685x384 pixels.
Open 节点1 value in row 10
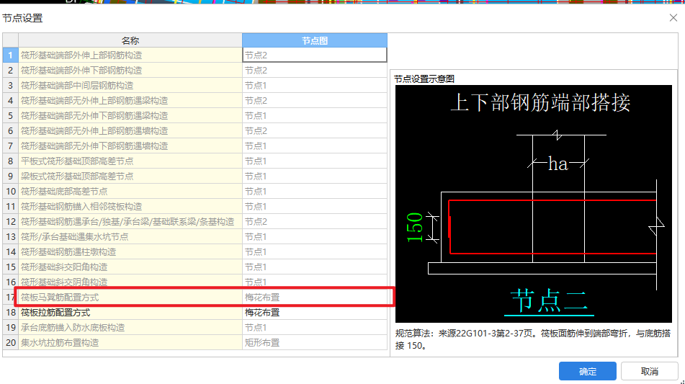click(315, 192)
